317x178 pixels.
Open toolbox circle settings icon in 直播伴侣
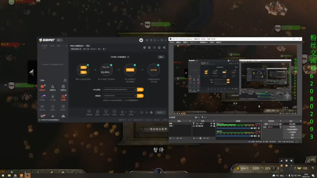[x=65, y=80]
